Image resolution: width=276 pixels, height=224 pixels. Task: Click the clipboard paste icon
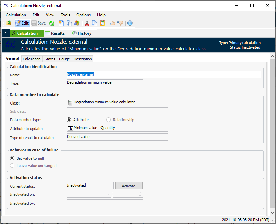(103, 23)
